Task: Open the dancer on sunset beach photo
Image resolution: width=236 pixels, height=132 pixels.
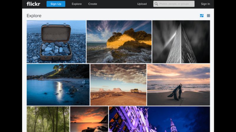Action: (x=178, y=85)
